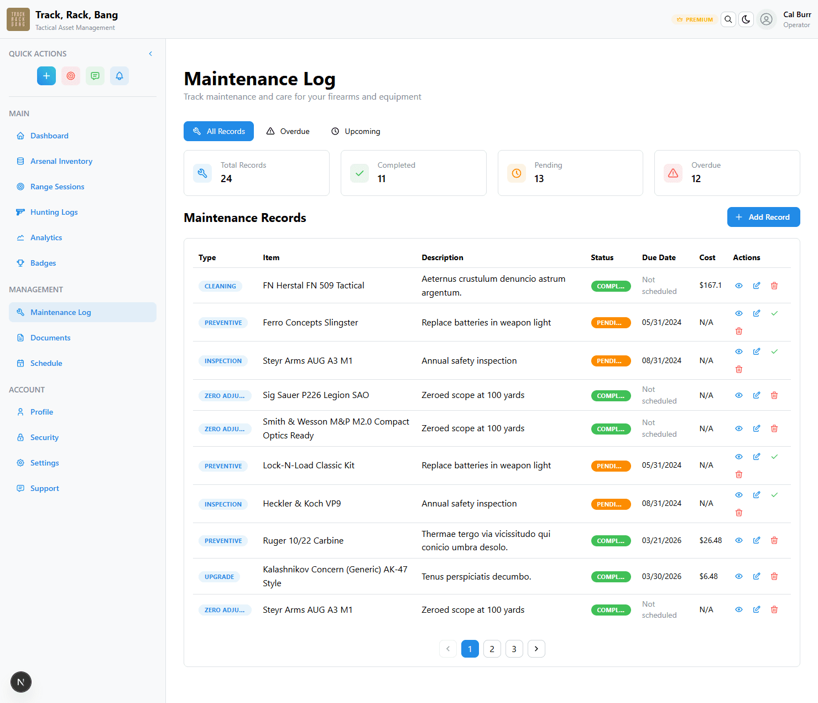Select the All Records tab
The width and height of the screenshot is (818, 703).
click(218, 131)
